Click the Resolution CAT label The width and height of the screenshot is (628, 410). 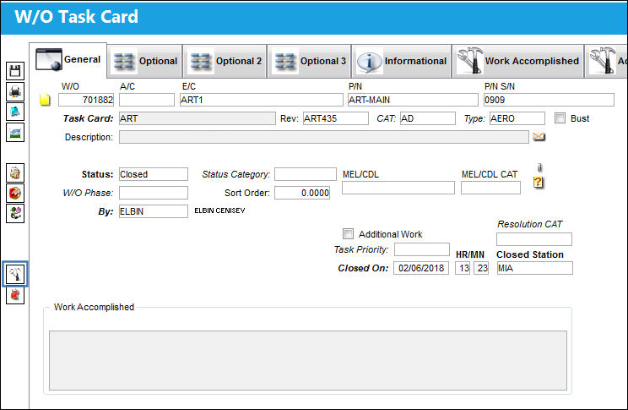pyautogui.click(x=529, y=224)
